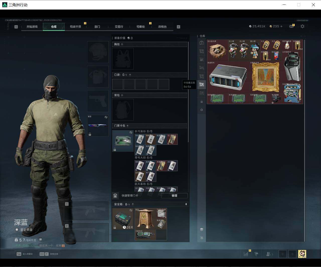Switch to the 交易行 tab
The height and width of the screenshot is (267, 321).
coord(119,27)
